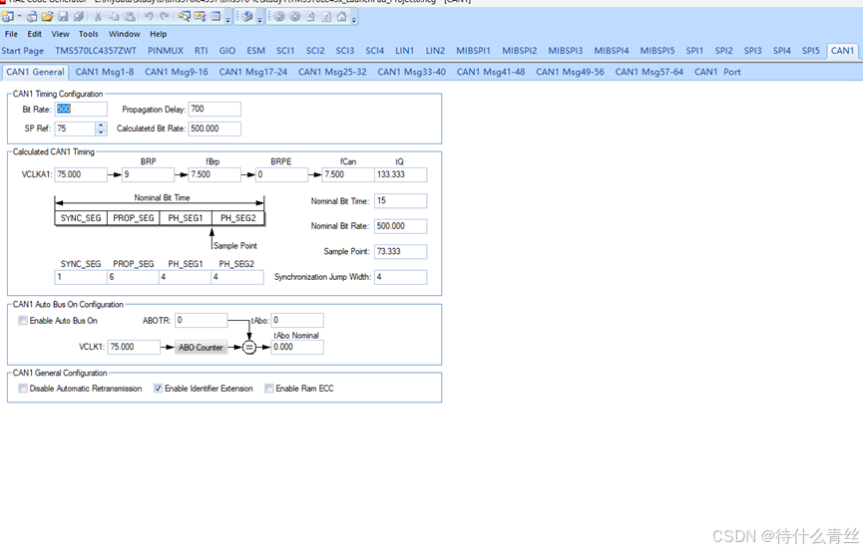
Task: Open the Help menu
Action: coord(158,34)
